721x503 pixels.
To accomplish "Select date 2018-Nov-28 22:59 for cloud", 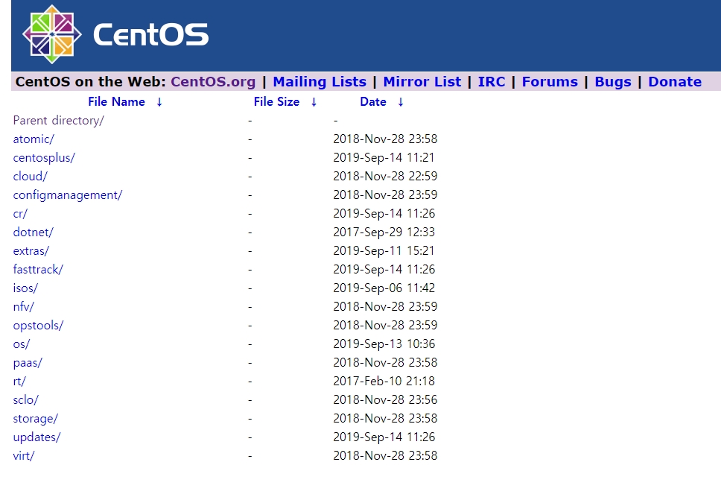I will (x=385, y=177).
